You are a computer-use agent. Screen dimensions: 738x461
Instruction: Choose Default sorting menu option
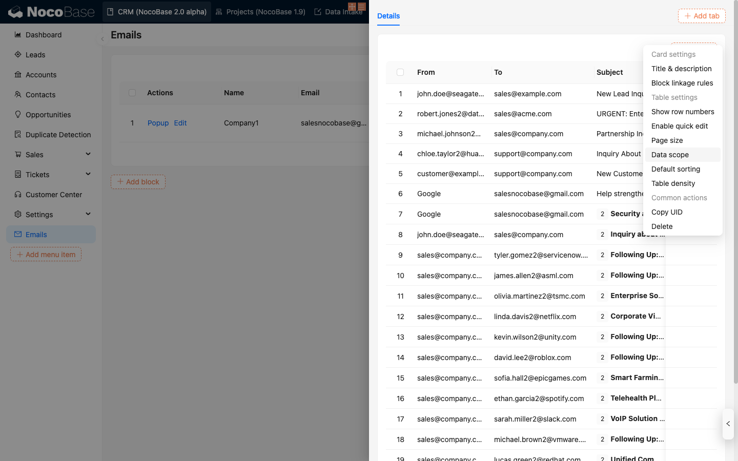[x=675, y=169]
